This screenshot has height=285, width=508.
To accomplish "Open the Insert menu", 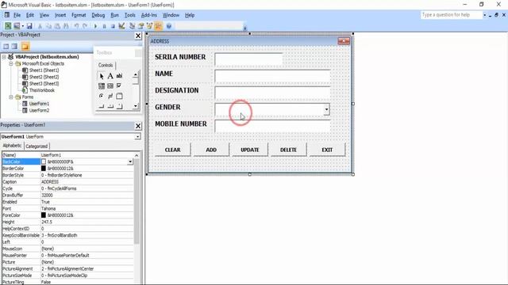I will [60, 15].
